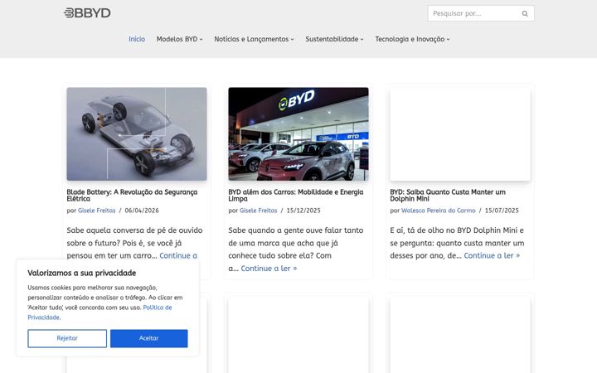Click the date 15/12/2025

[303, 211]
